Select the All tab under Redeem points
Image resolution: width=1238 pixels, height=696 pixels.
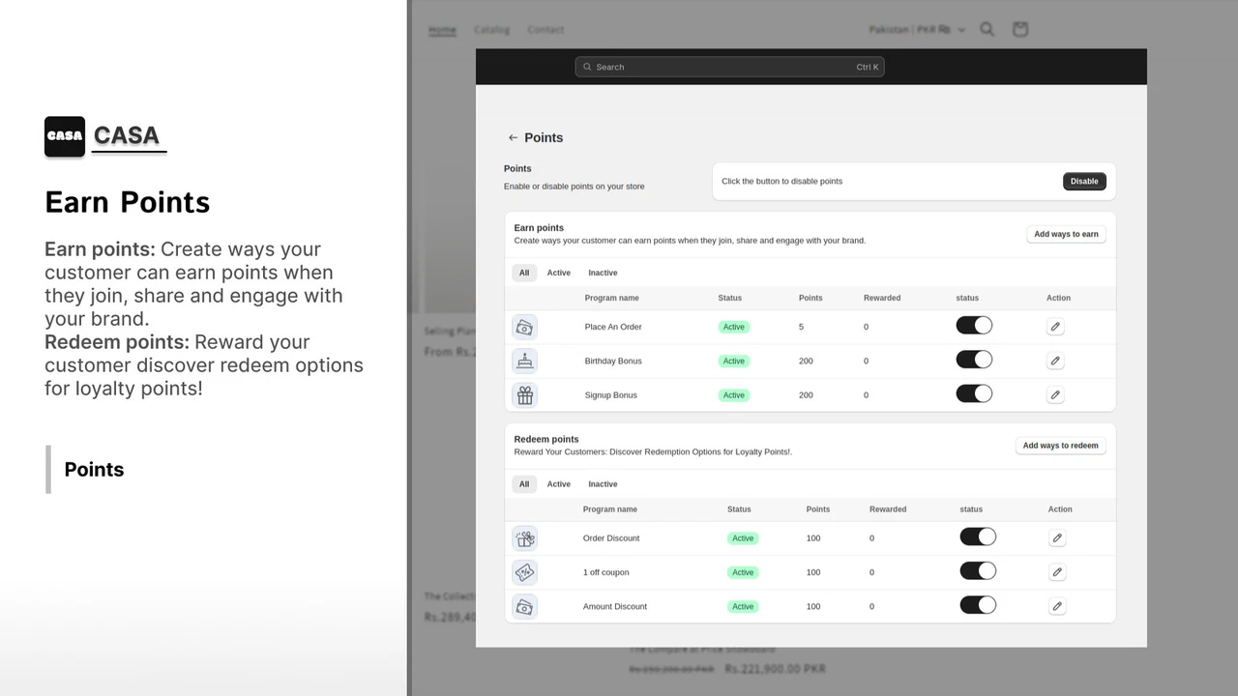(524, 484)
